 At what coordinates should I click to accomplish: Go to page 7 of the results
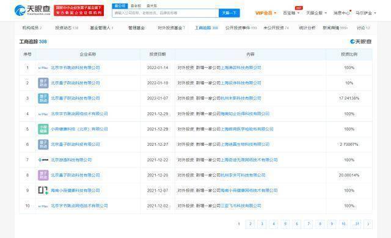pos(309,224)
